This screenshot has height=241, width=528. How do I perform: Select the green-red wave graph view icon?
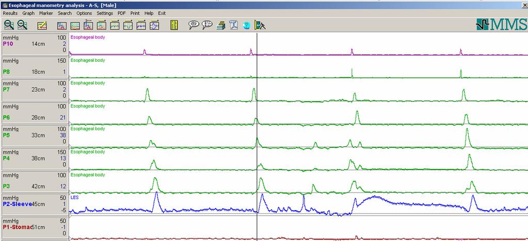pos(75,26)
